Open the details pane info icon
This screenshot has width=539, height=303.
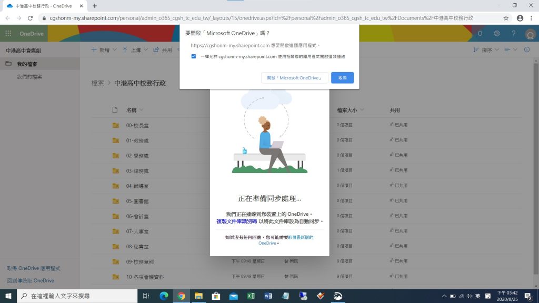coord(526,50)
